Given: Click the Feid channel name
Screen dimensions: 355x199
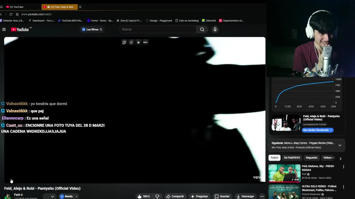Looking at the screenshot, I should coord(17,195).
